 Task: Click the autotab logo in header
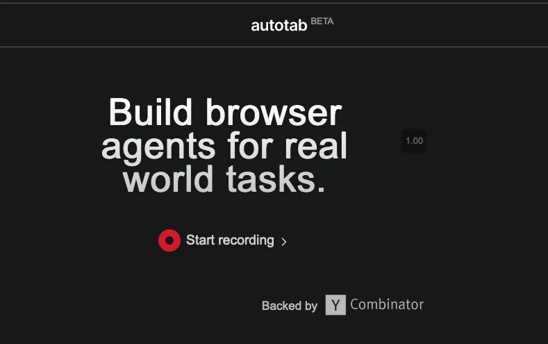click(x=279, y=26)
